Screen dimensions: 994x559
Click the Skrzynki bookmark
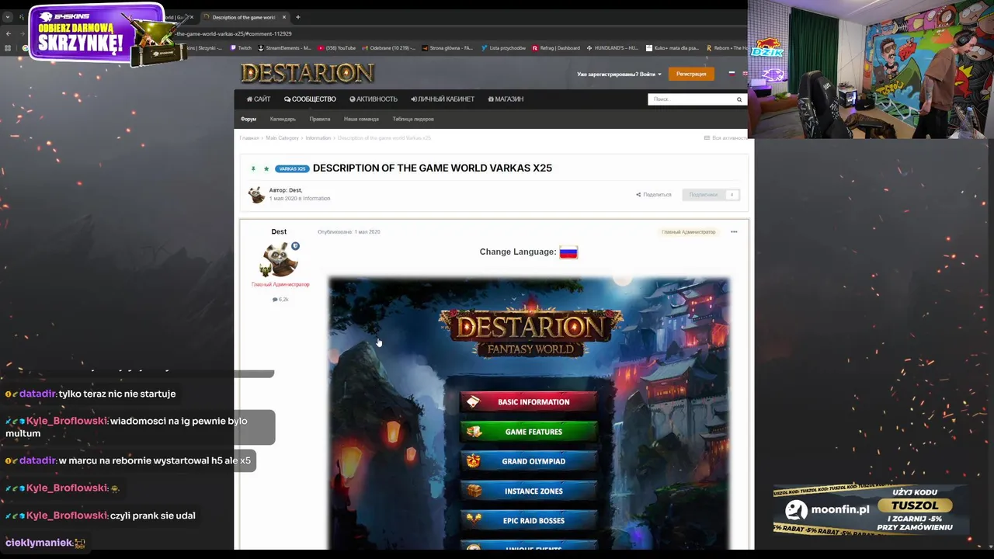point(205,48)
